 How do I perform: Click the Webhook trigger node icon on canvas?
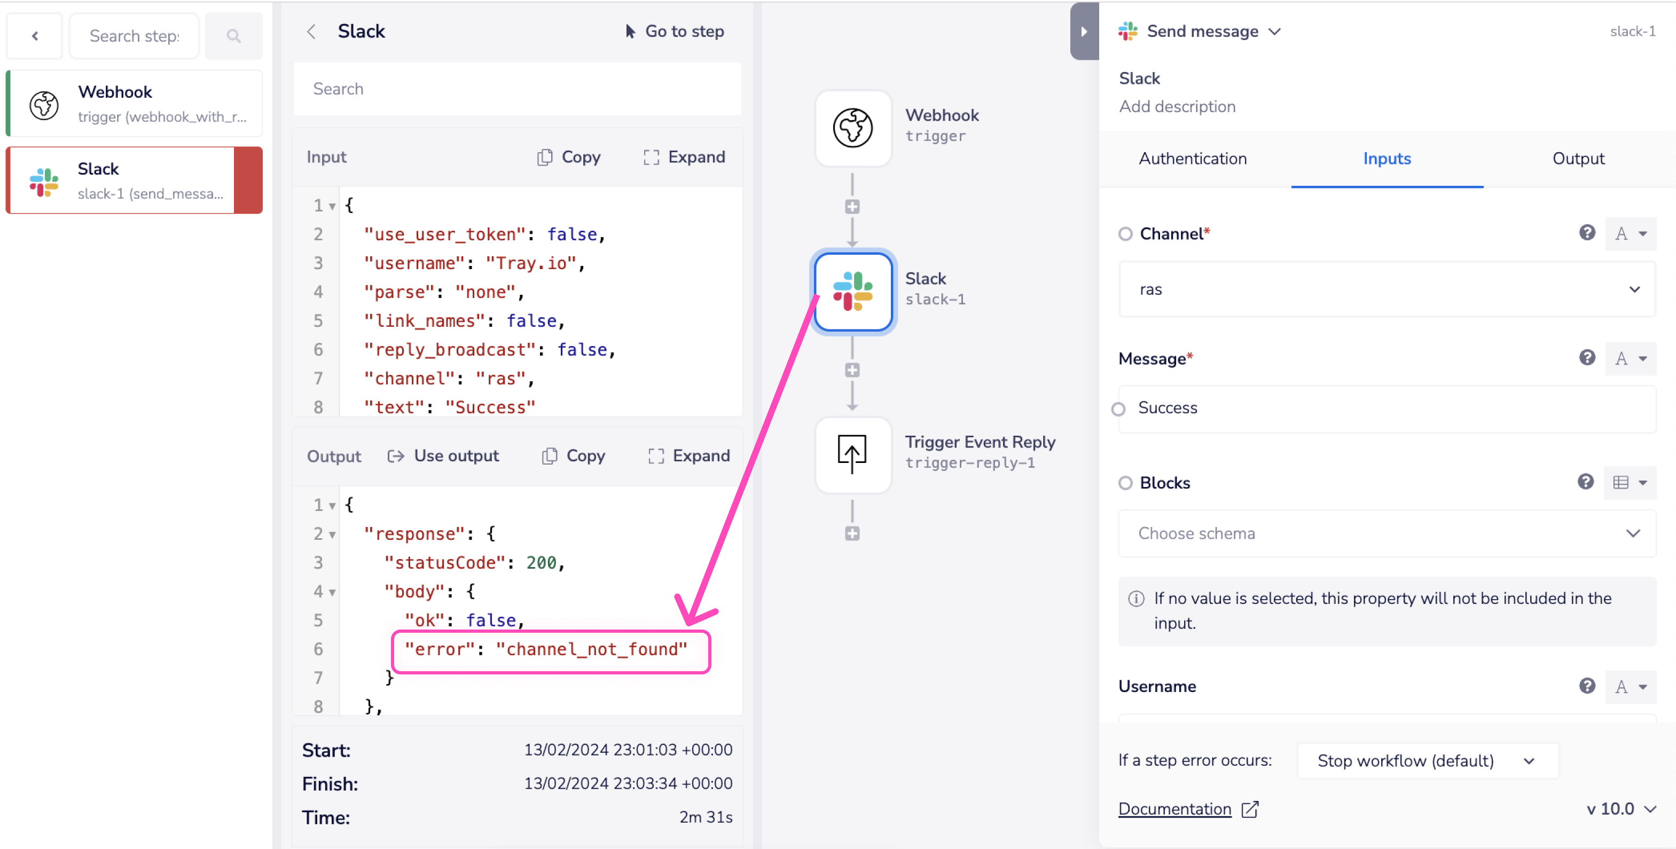coord(852,128)
